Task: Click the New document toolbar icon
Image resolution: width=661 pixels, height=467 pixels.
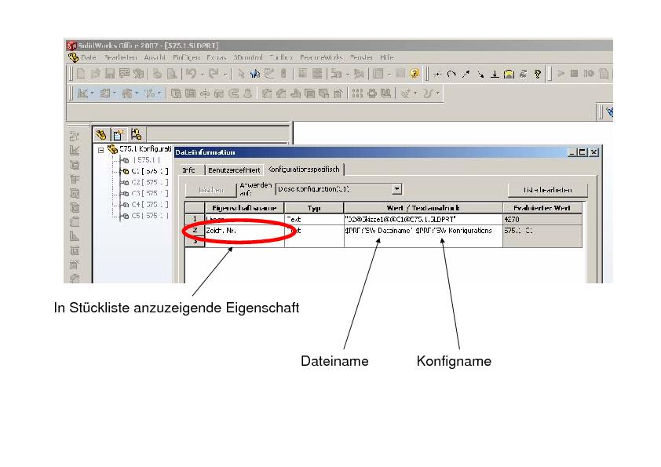Action: click(x=81, y=74)
